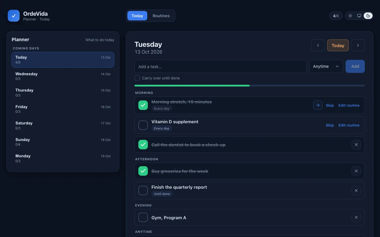The height and width of the screenshot is (237, 380).
Task: Check off Vitamin D supplement
Action: click(143, 125)
